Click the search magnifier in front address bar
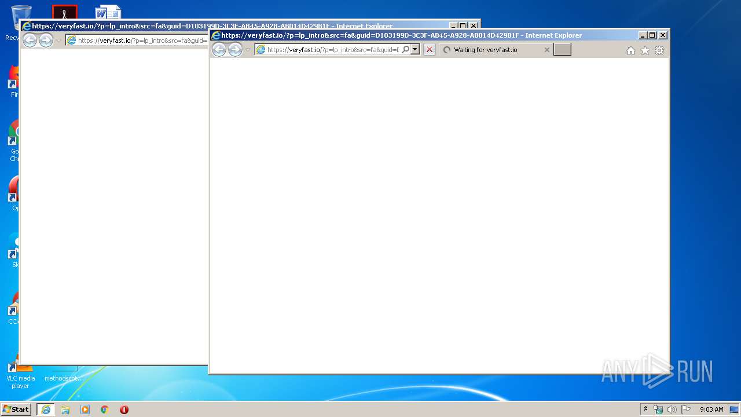The width and height of the screenshot is (741, 417). click(406, 50)
